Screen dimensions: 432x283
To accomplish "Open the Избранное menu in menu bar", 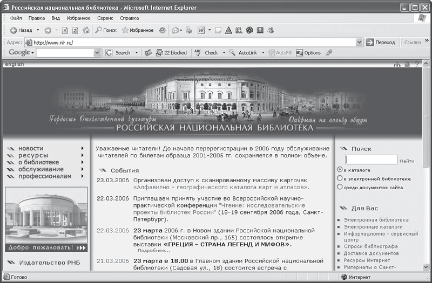I will click(78, 18).
